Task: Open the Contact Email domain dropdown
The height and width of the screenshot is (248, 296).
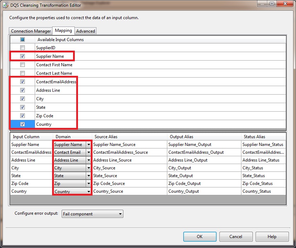Action: coord(89,152)
